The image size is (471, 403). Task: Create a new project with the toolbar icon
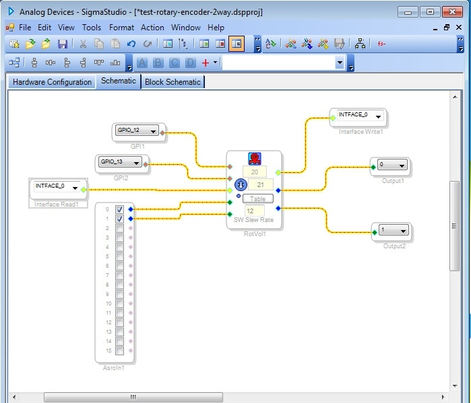click(x=14, y=44)
